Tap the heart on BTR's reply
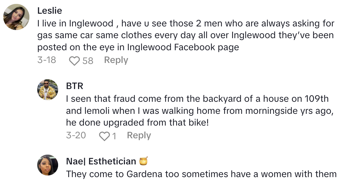 pyautogui.click(x=104, y=136)
